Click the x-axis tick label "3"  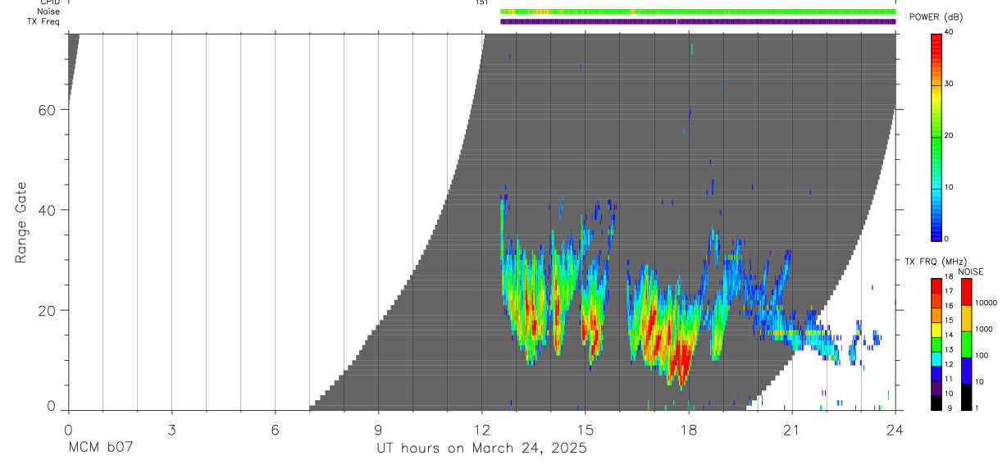tap(171, 429)
